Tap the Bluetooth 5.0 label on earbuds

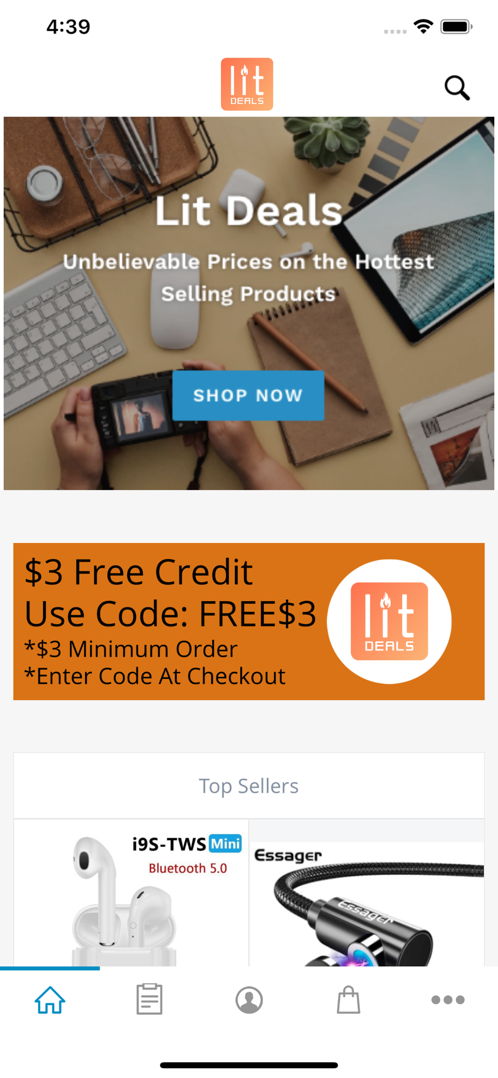coord(188,868)
